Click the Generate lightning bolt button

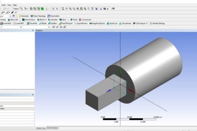coord(24,16)
